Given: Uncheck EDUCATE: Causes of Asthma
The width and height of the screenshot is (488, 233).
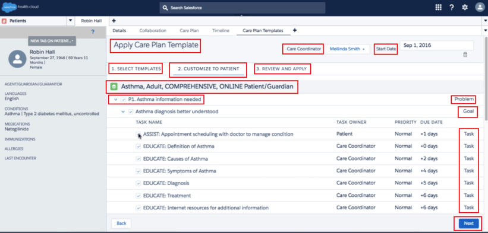Looking at the screenshot, I should 138,158.
